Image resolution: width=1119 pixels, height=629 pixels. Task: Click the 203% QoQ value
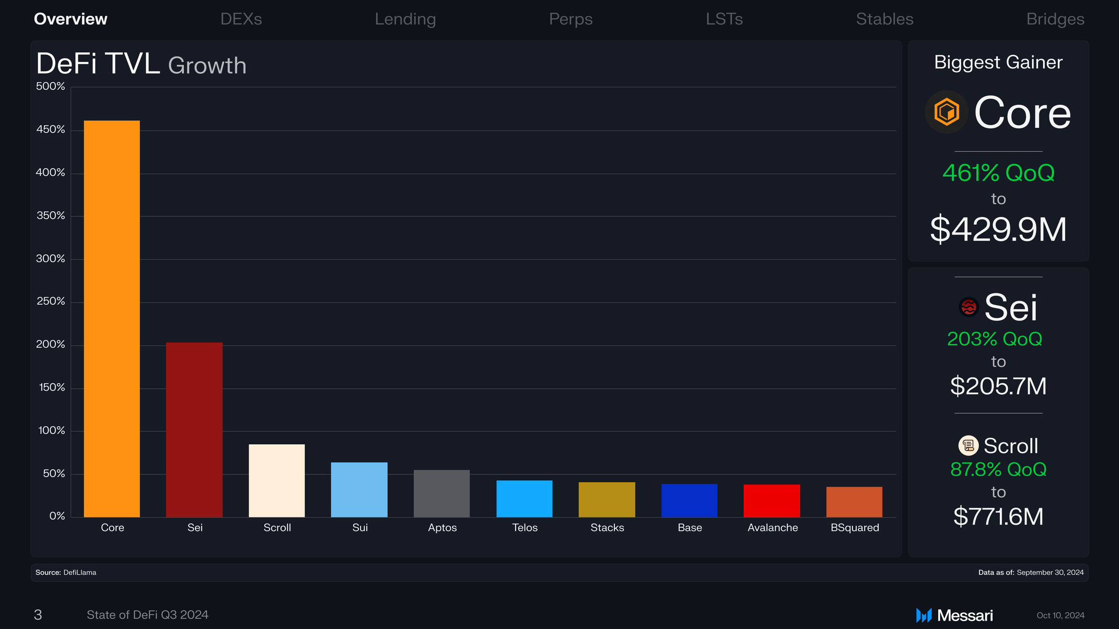pyautogui.click(x=995, y=339)
